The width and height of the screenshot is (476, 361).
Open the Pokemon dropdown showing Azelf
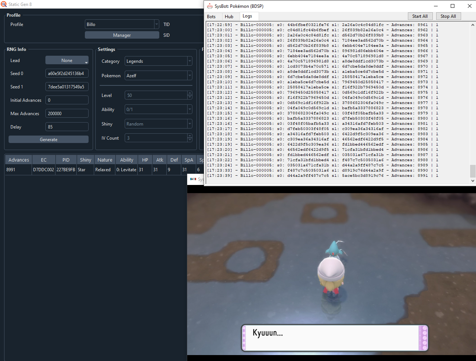(159, 75)
